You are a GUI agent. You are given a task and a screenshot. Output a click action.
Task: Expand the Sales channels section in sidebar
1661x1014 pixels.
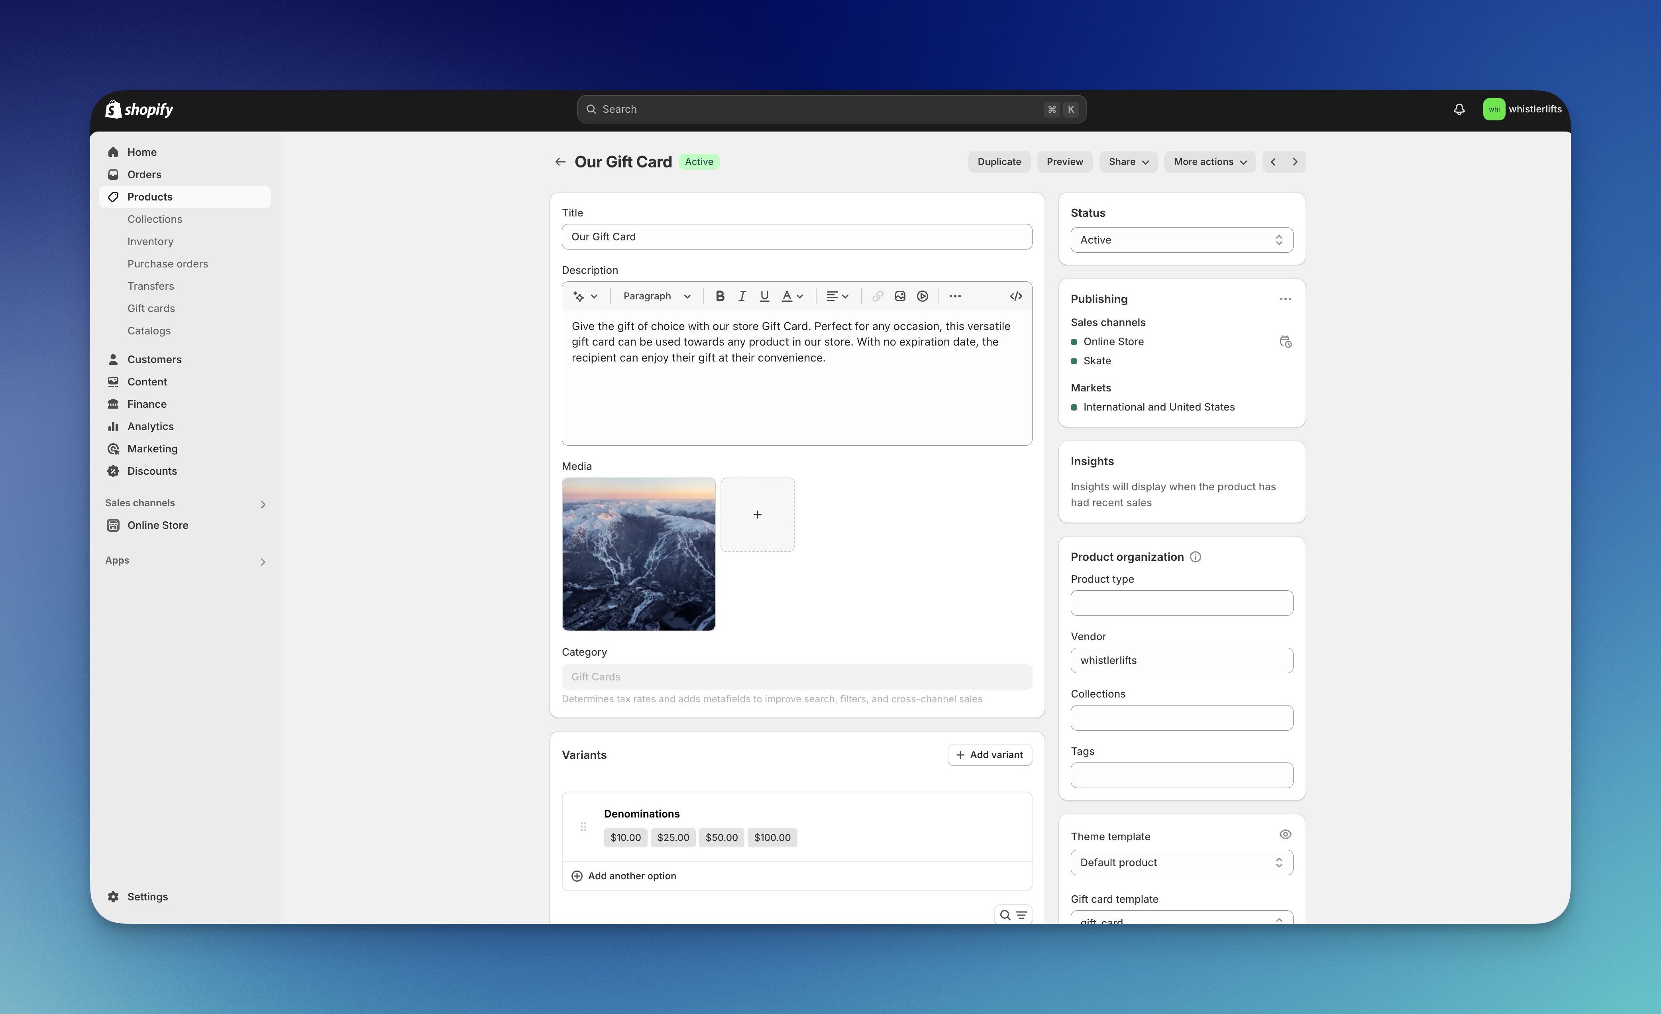(x=263, y=504)
